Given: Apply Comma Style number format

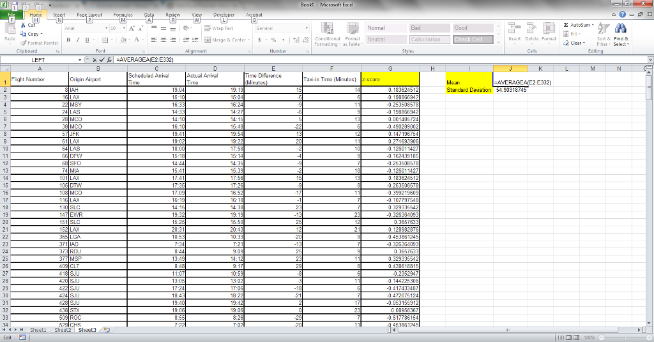Looking at the screenshot, I should coord(283,40).
